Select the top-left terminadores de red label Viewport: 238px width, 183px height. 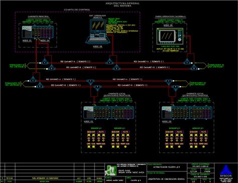[x=17, y=66]
